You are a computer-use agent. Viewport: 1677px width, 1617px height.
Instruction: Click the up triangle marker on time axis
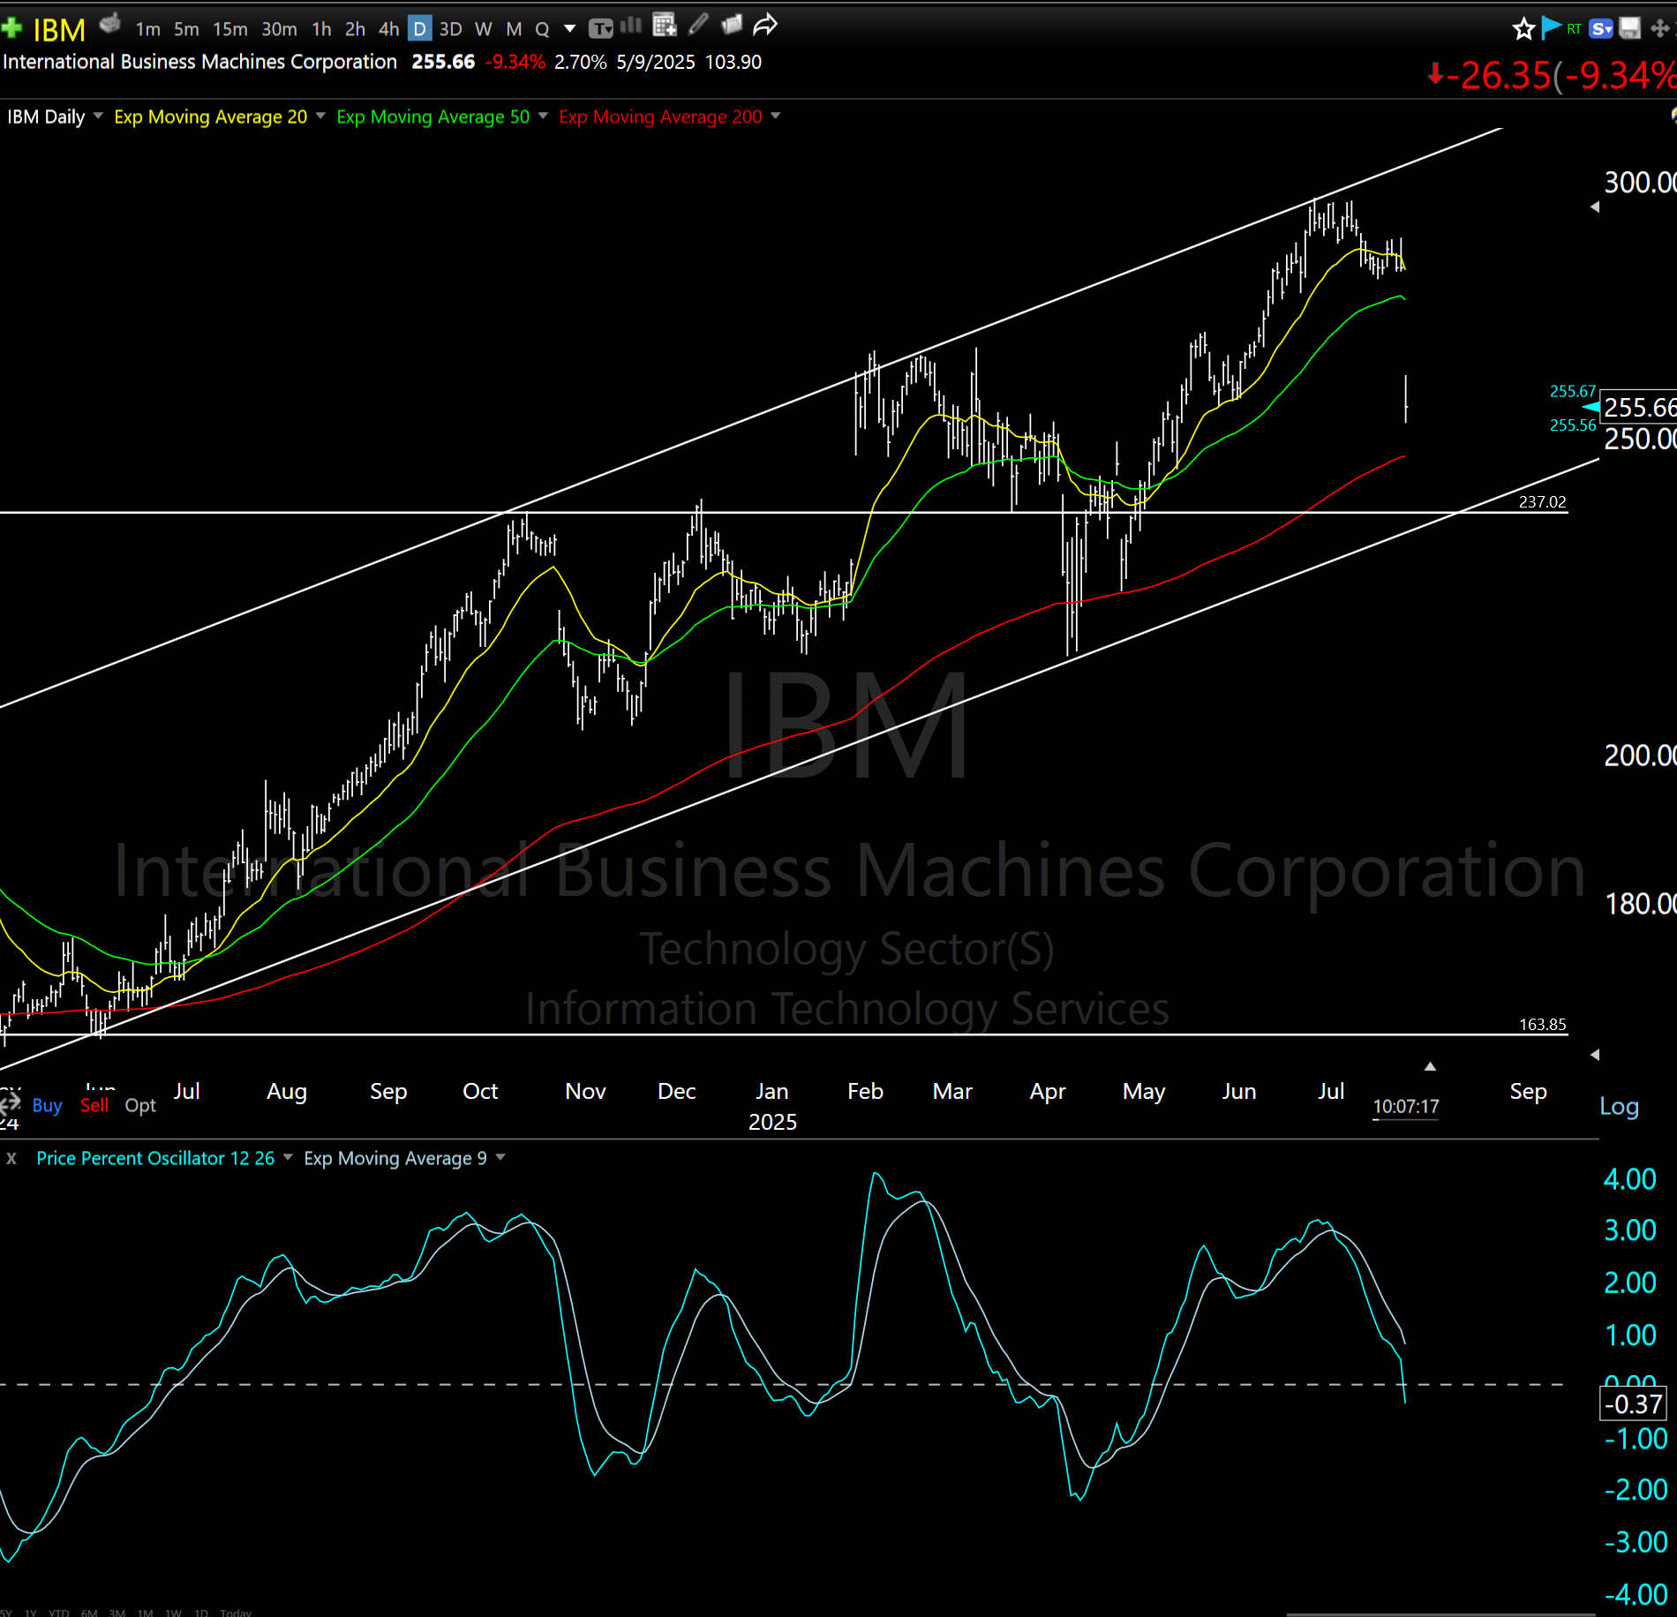(x=1430, y=1066)
